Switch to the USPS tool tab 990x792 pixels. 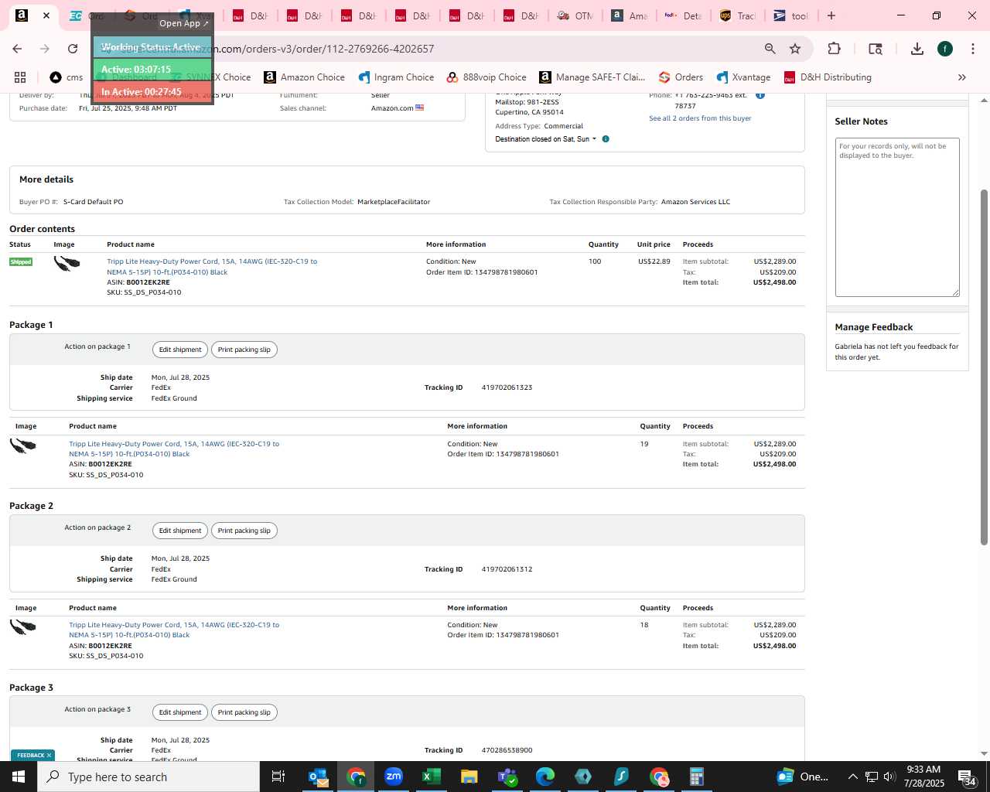[x=791, y=15]
